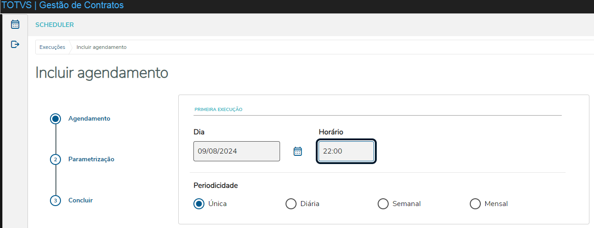Choose the Semanal periodicity option
The width and height of the screenshot is (594, 228).
383,204
